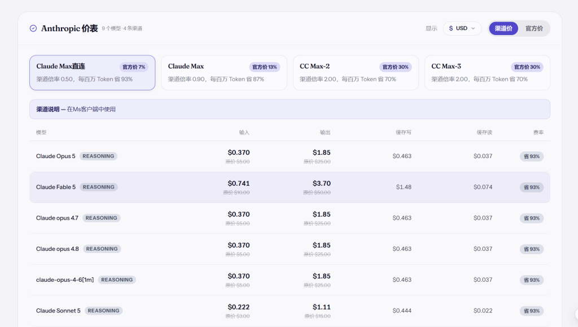Switch to the 渠道价 price view
The width and height of the screenshot is (578, 327).
pyautogui.click(x=503, y=28)
